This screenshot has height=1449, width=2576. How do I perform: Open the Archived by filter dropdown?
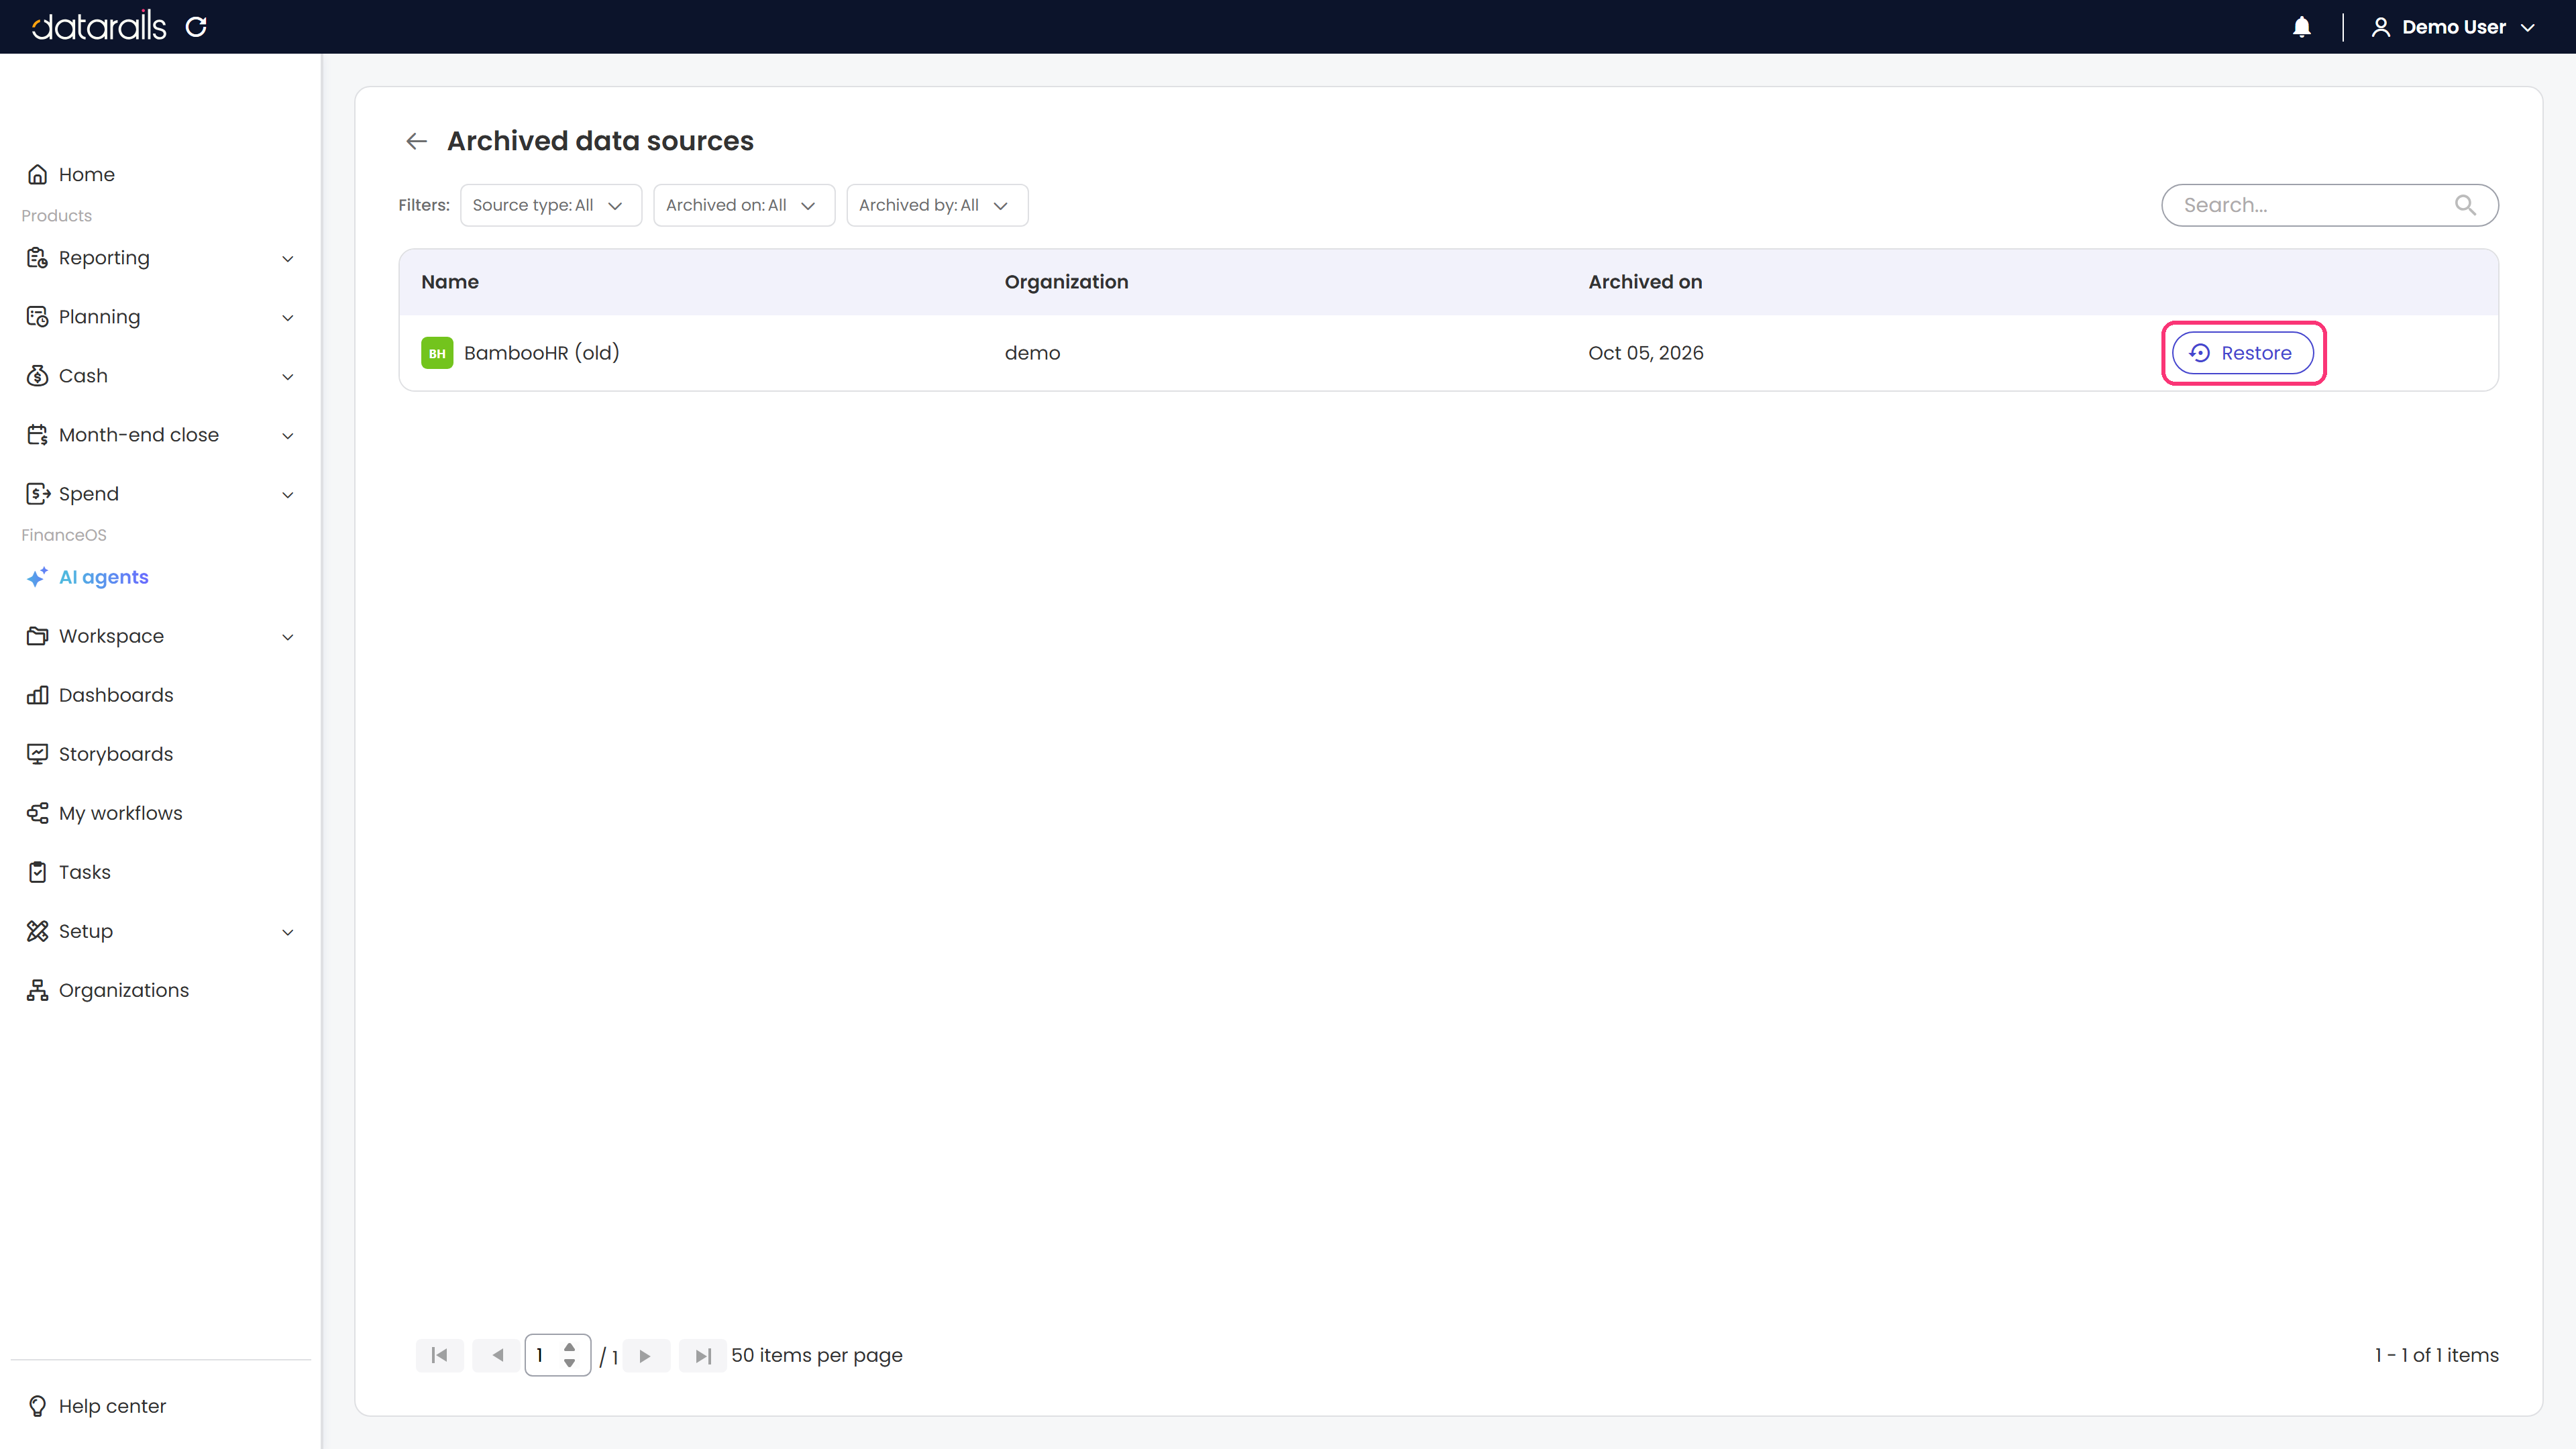937,205
